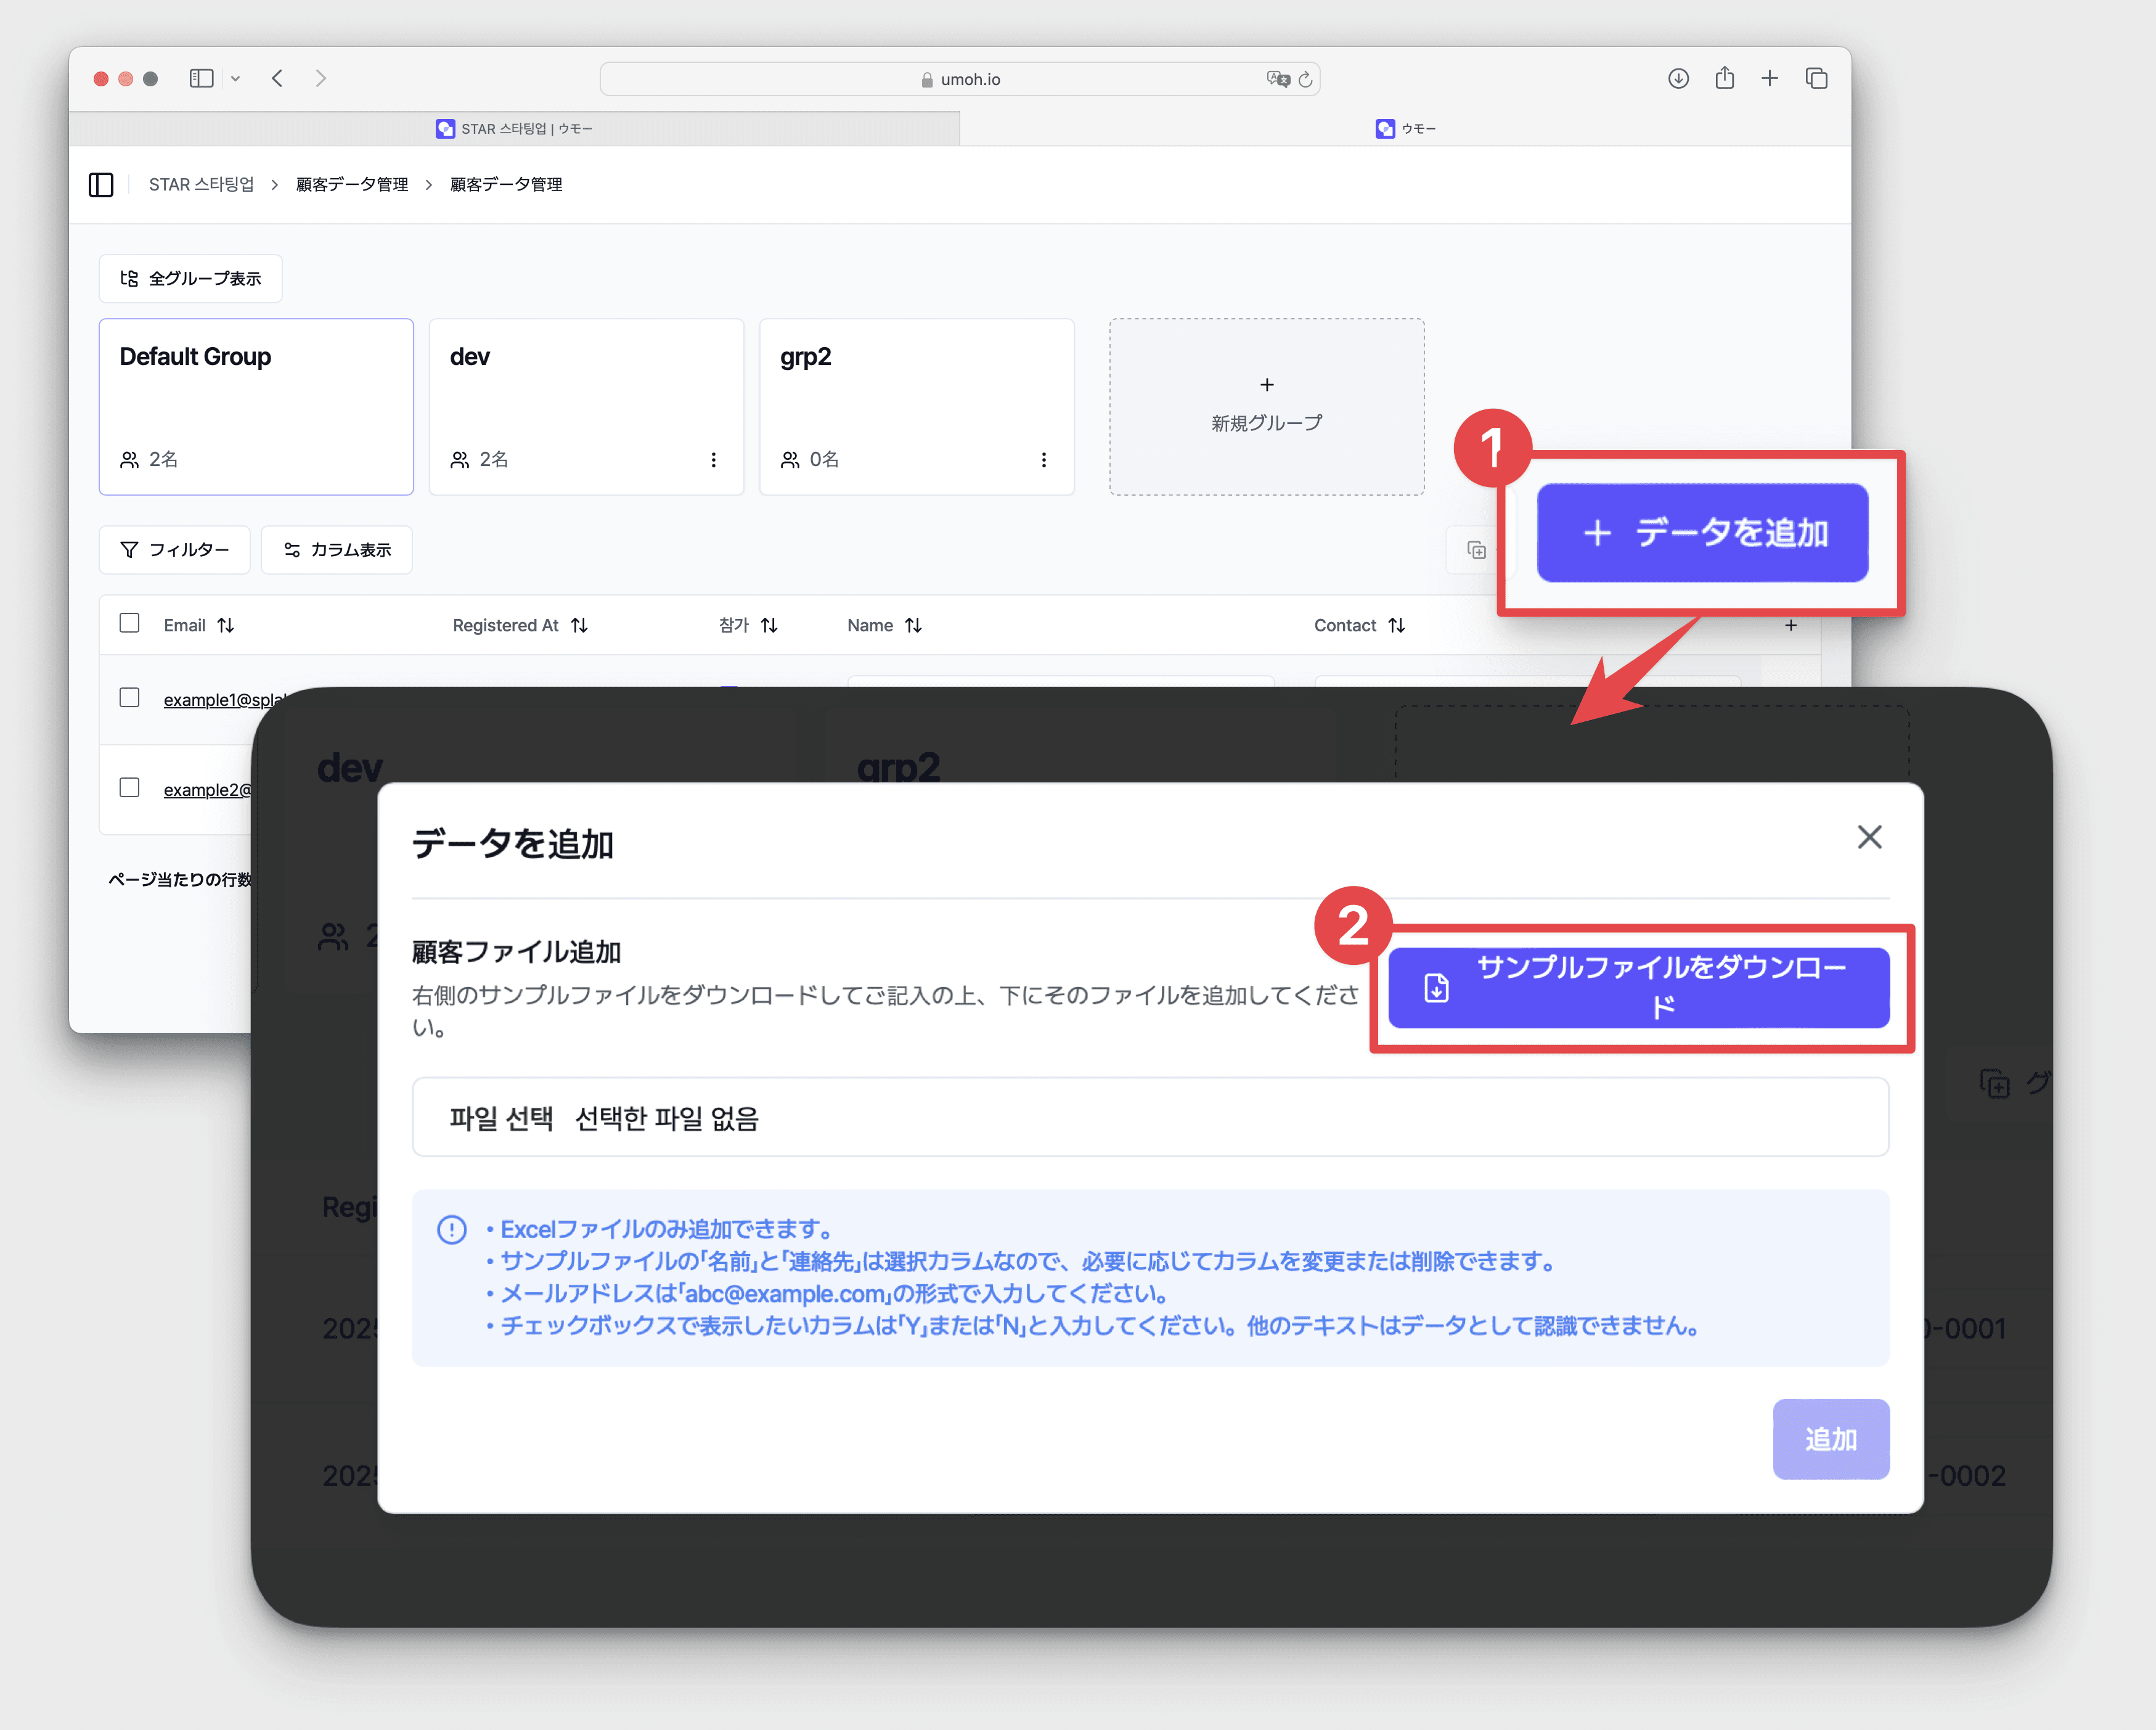This screenshot has width=2156, height=1730.
Task: Close the データを追加 dialog with X
Action: [1869, 837]
